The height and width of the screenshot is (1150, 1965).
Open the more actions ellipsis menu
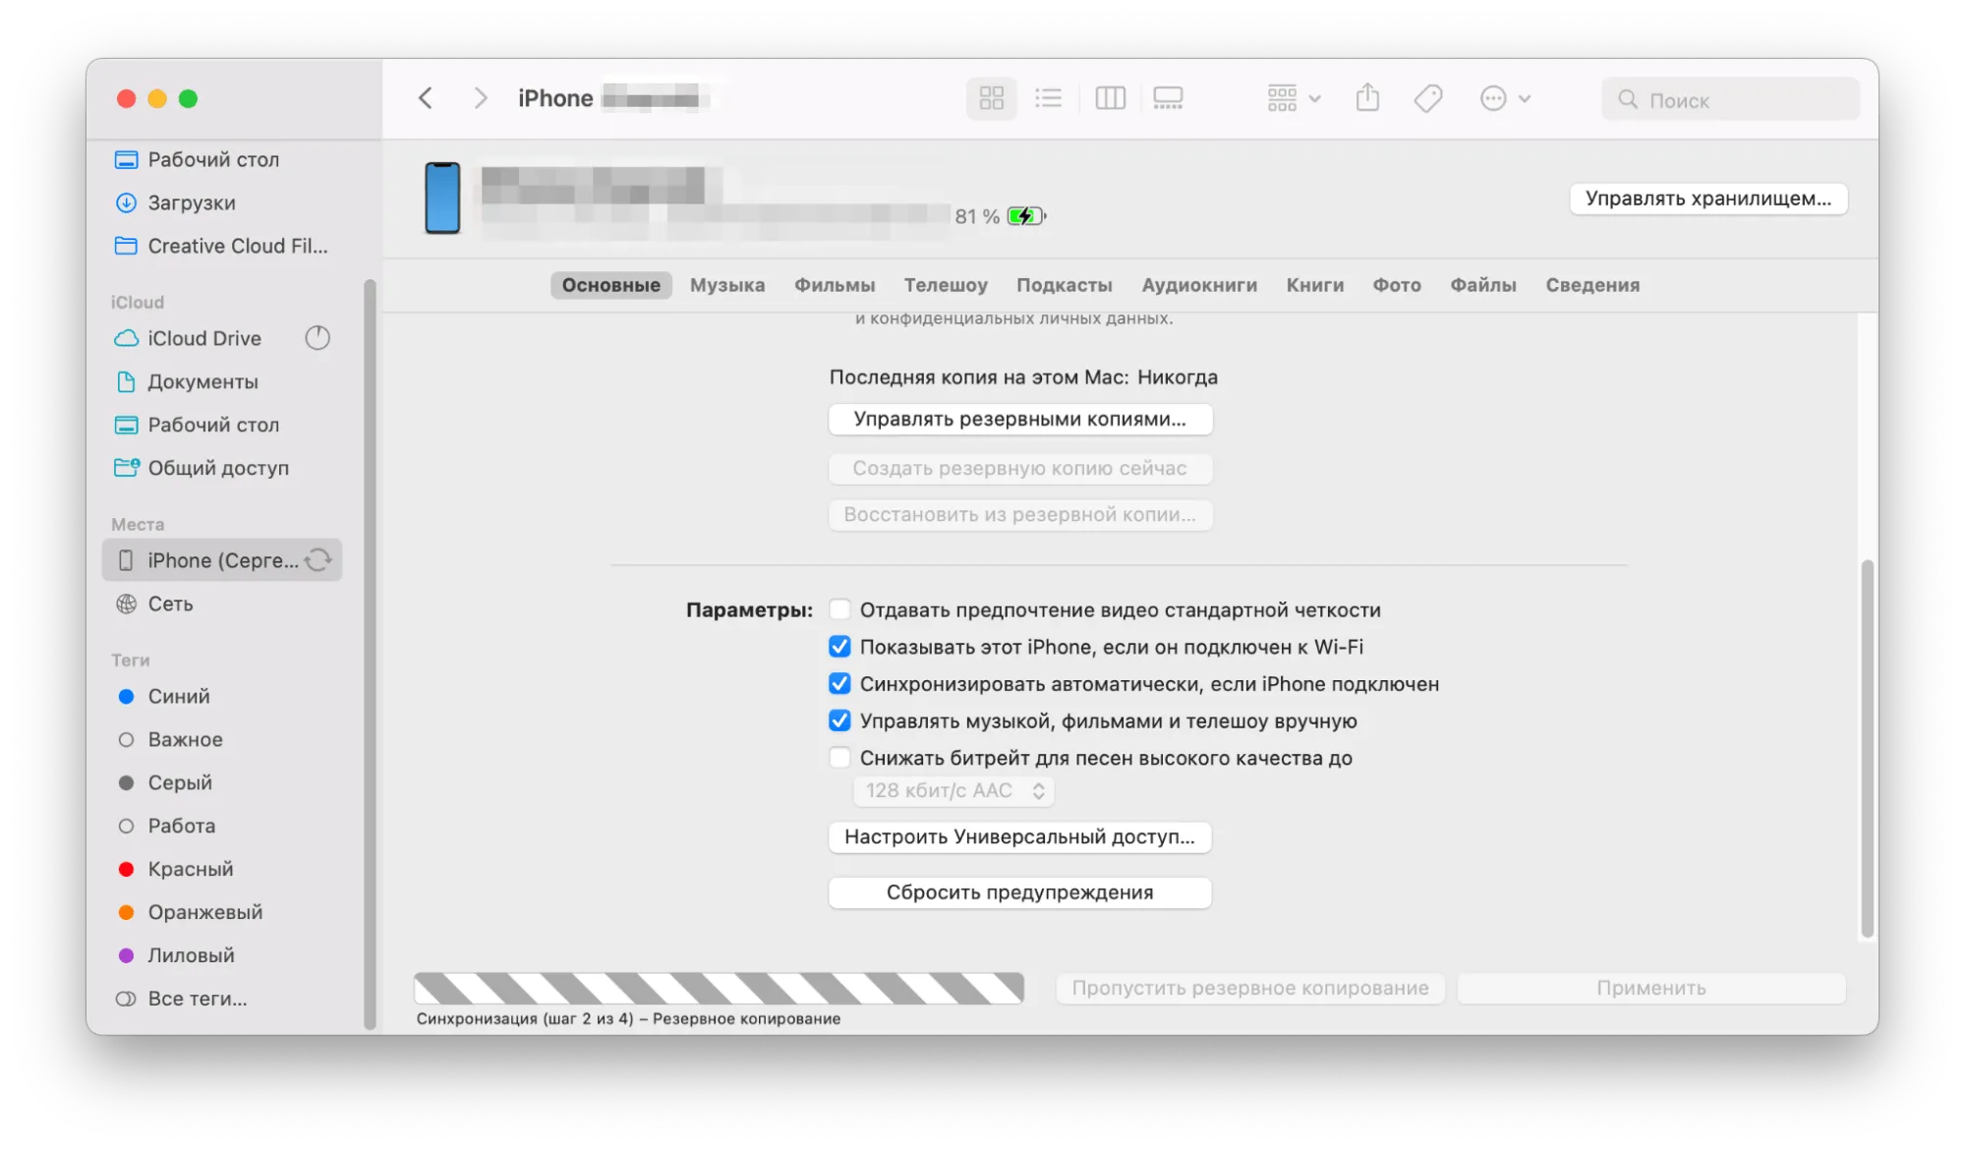pos(1505,98)
